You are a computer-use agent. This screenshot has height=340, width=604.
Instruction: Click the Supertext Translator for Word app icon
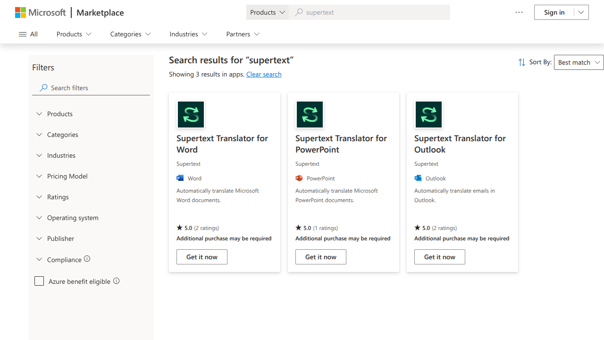(x=190, y=114)
